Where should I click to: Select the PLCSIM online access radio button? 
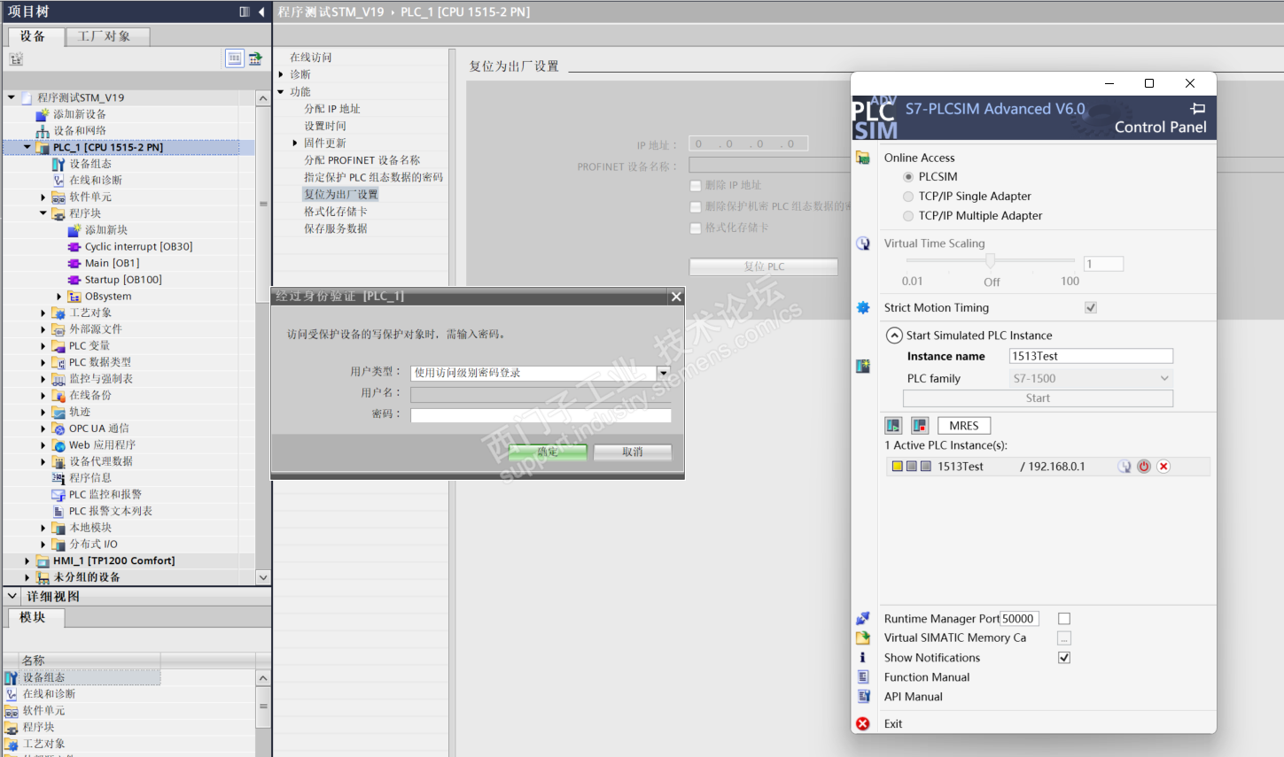click(x=908, y=177)
